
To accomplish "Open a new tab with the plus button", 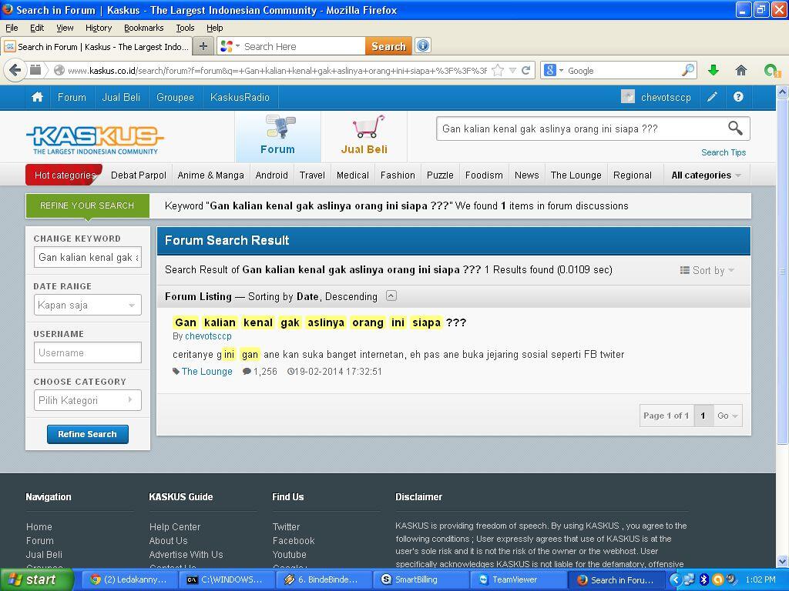I will (203, 46).
